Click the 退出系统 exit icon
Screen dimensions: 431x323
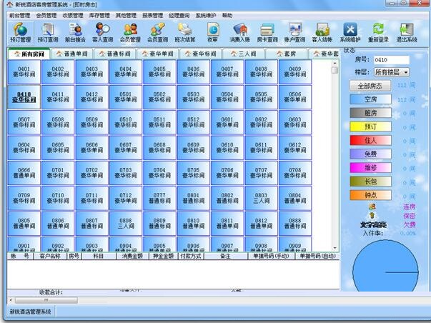[407, 32]
